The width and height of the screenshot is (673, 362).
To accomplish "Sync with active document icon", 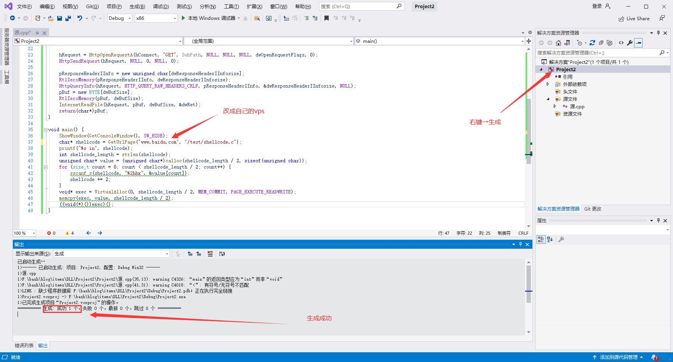I will [592, 43].
